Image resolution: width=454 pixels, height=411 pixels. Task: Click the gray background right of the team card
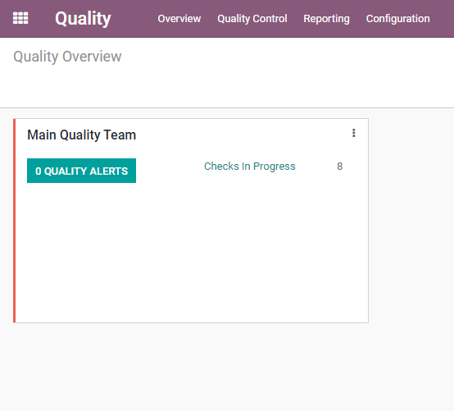pos(411,221)
